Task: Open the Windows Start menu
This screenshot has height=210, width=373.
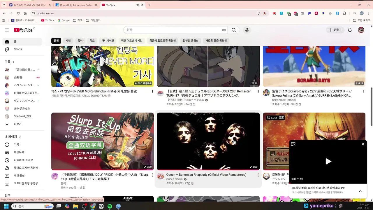Action: click(x=6, y=206)
